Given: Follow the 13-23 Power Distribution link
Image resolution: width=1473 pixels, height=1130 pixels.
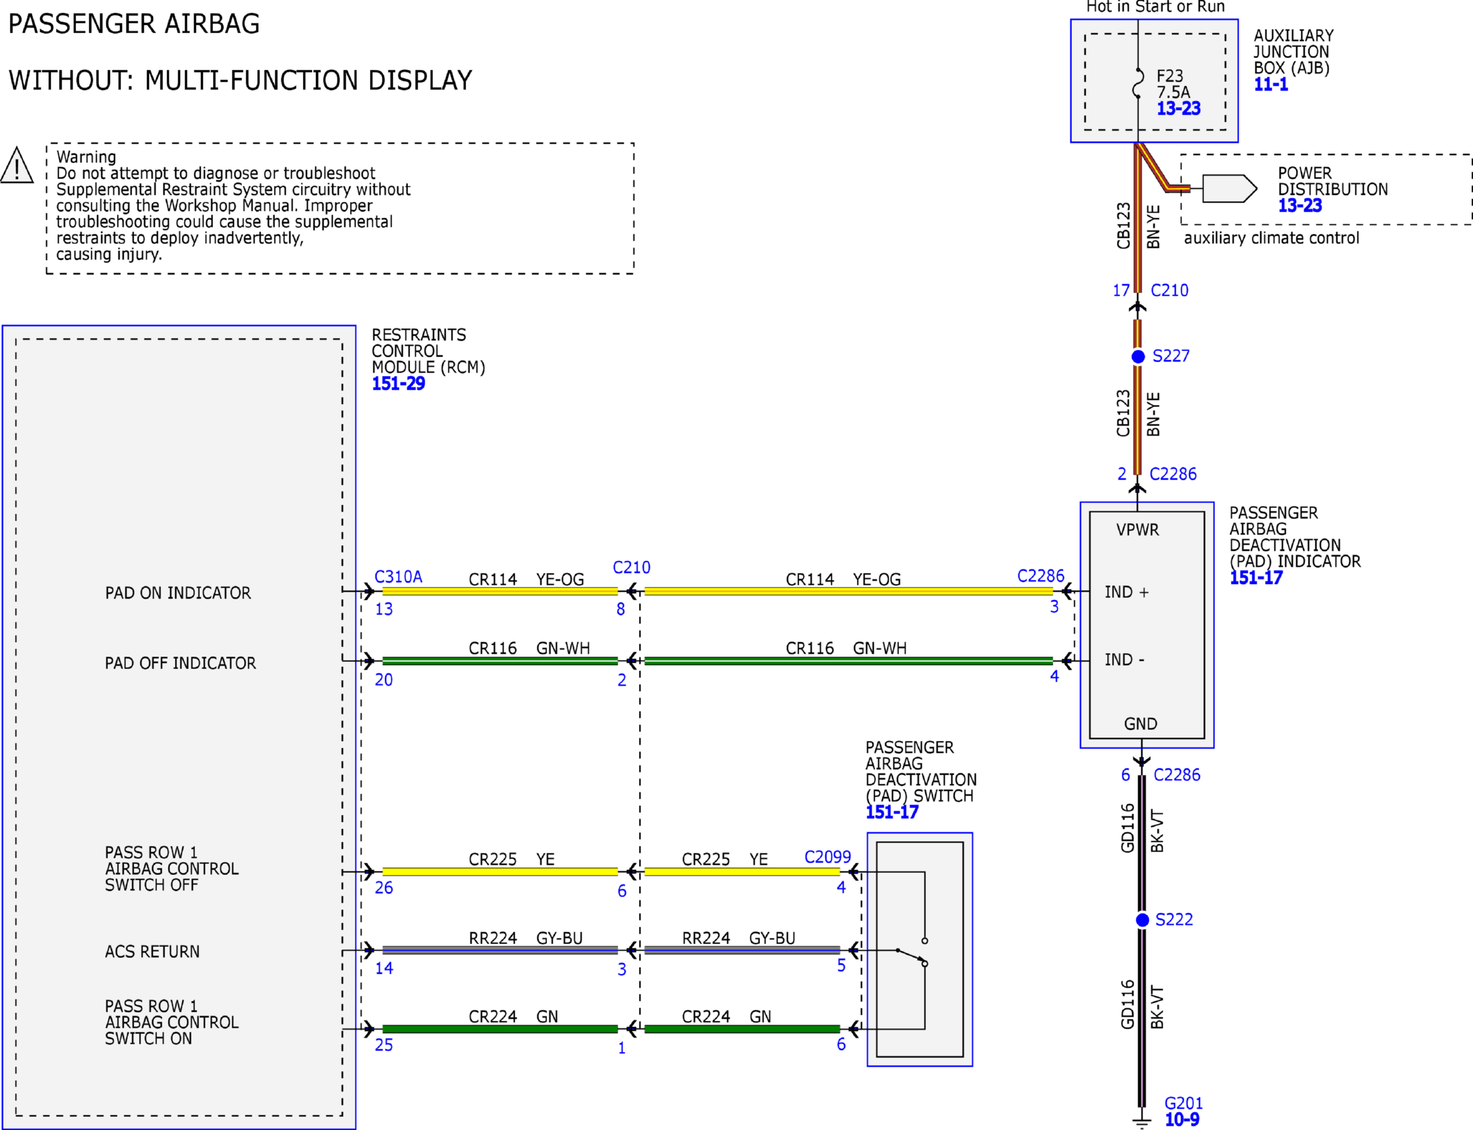Looking at the screenshot, I should coord(1299,205).
